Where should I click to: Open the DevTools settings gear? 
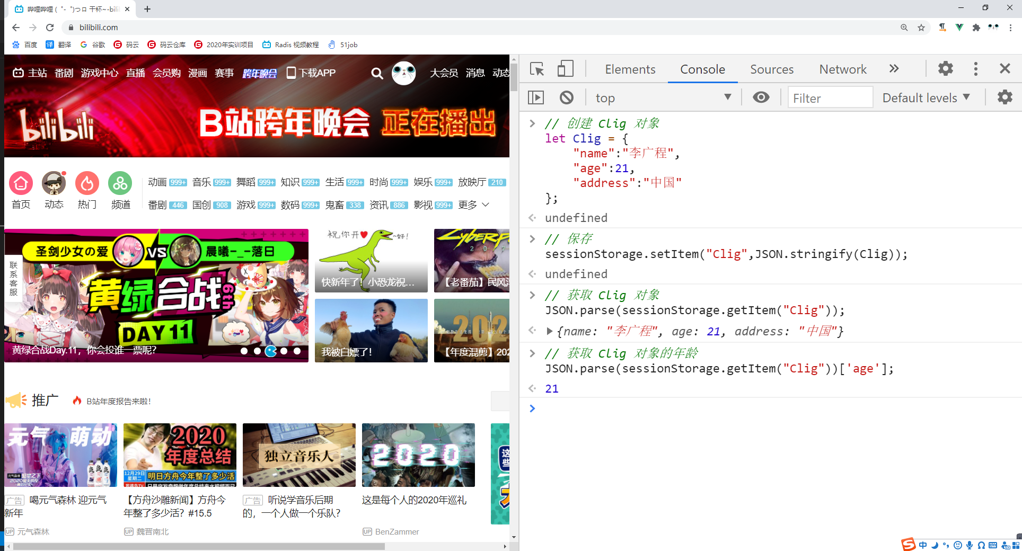(x=945, y=69)
